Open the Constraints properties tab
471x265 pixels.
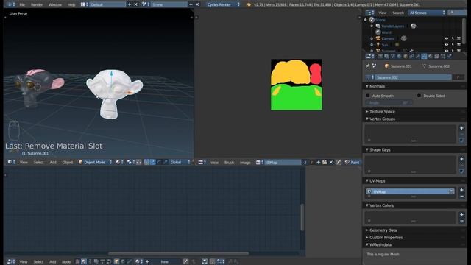coord(411,56)
